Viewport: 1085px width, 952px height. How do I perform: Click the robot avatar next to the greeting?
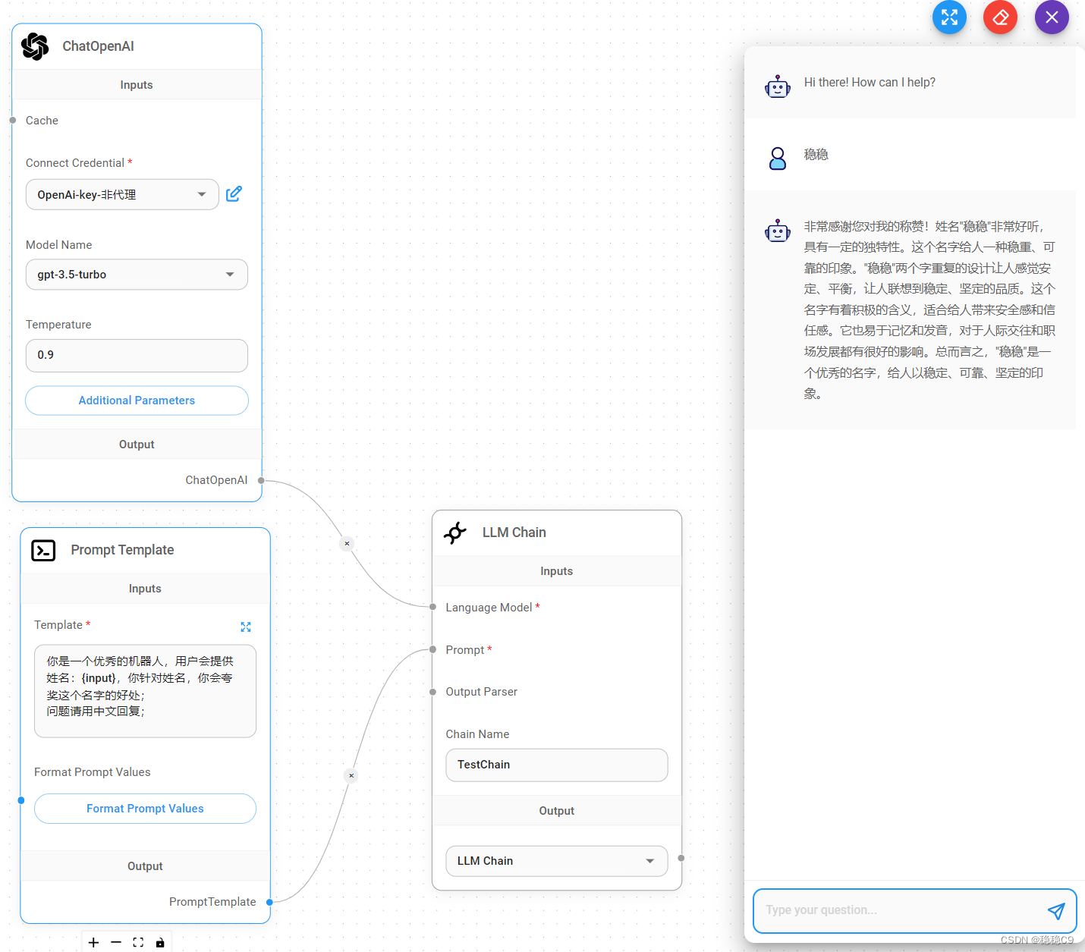tap(778, 86)
